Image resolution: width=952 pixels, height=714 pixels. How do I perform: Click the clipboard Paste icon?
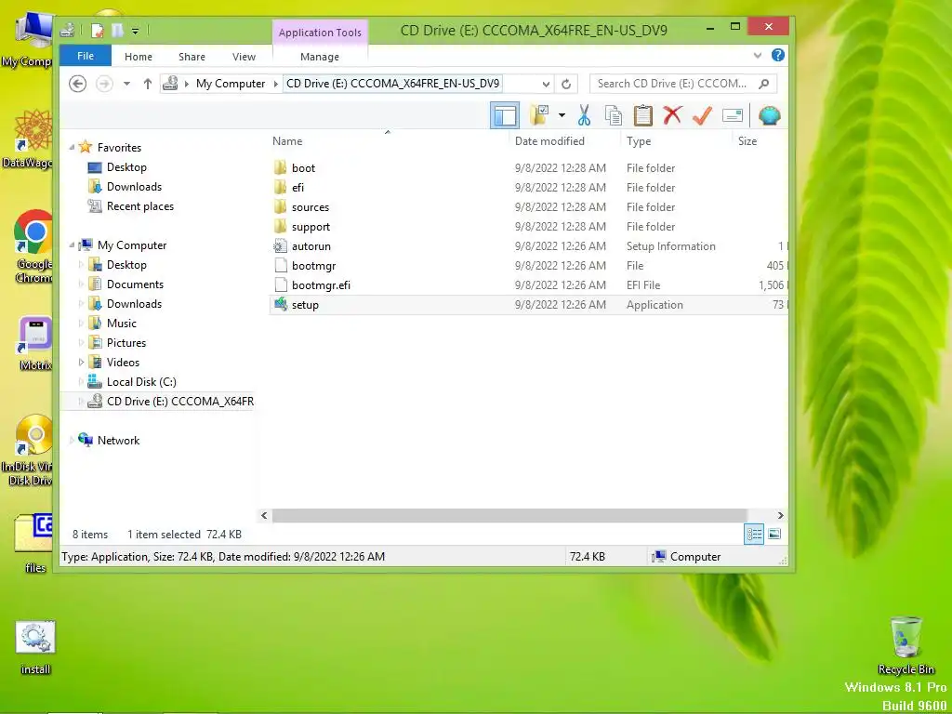tap(643, 115)
